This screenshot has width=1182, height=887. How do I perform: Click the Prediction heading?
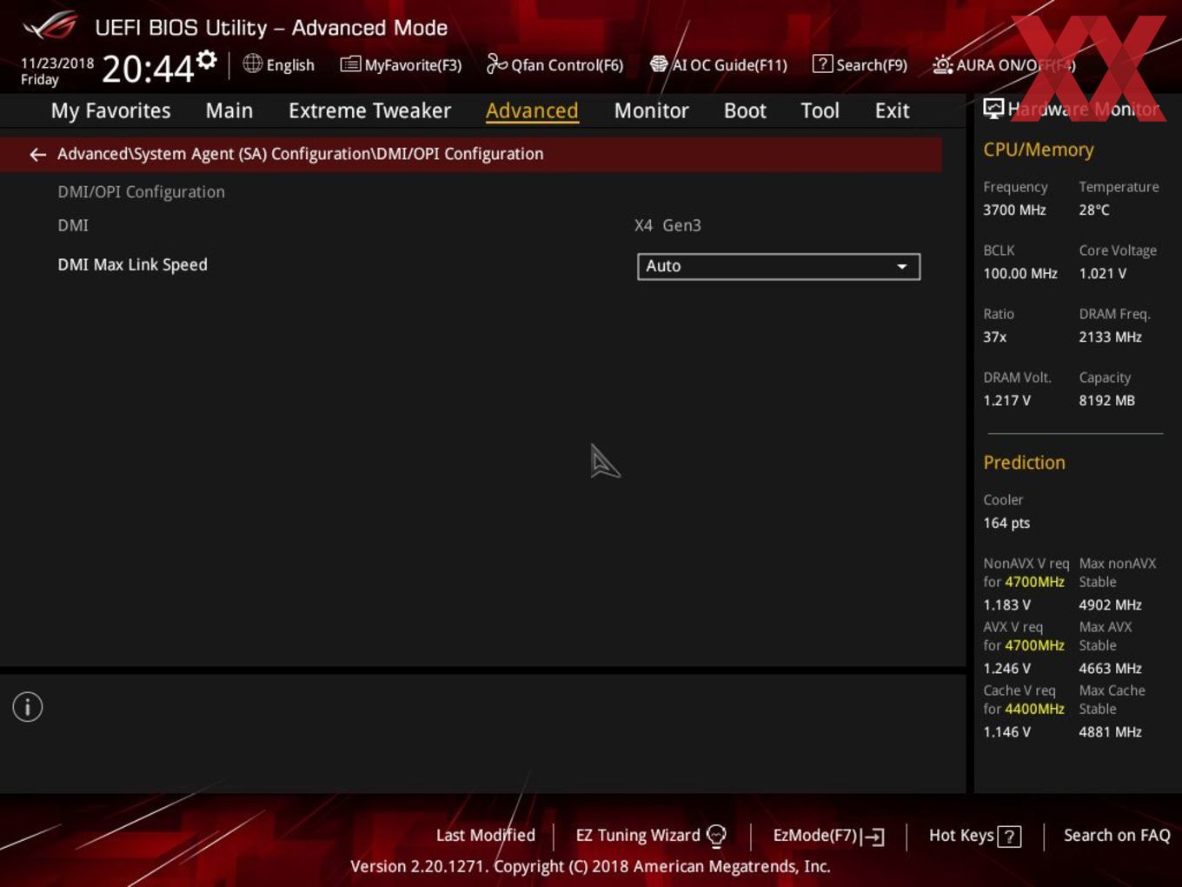pos(1024,463)
